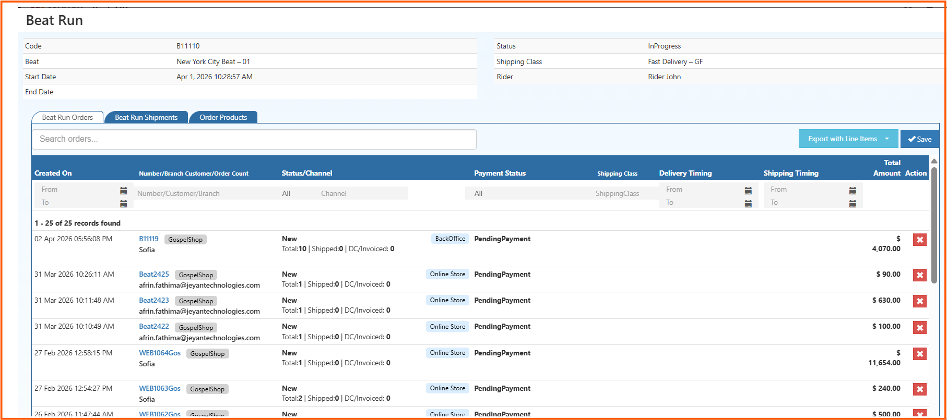Open Created On To date calendar icon
Image resolution: width=947 pixels, height=420 pixels.
point(124,204)
